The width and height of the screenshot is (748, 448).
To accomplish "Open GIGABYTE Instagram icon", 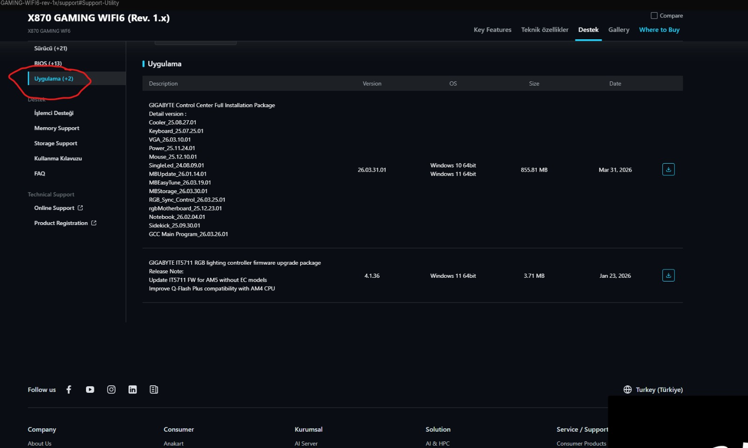I will (111, 390).
